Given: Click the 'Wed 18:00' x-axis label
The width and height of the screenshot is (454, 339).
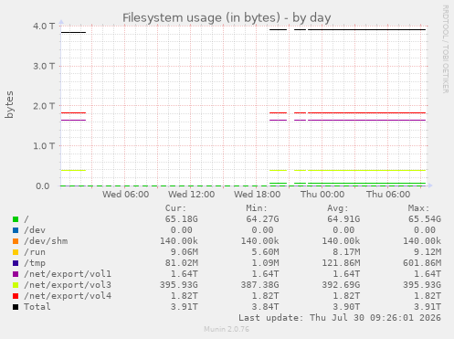Looking at the screenshot, I should click(257, 195).
